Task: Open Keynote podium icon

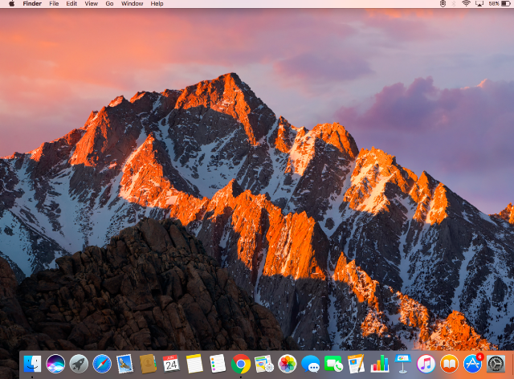Action: (x=403, y=364)
